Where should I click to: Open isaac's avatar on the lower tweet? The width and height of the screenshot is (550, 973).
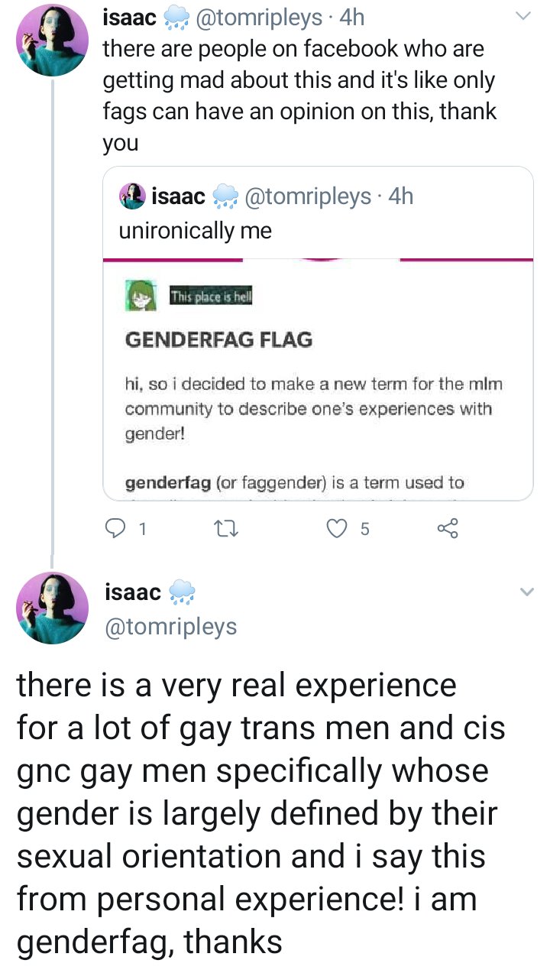coord(52,608)
